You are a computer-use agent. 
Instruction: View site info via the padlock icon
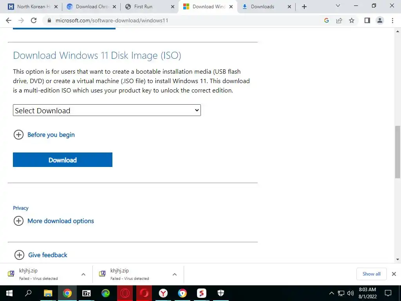(49, 20)
